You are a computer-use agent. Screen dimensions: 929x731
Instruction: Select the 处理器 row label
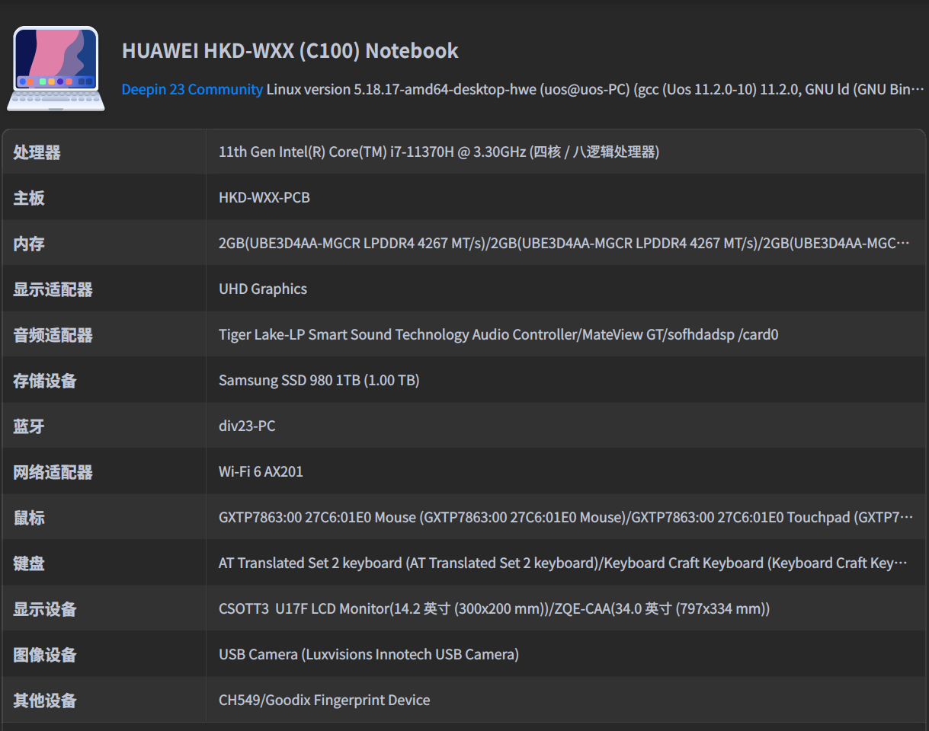37,152
